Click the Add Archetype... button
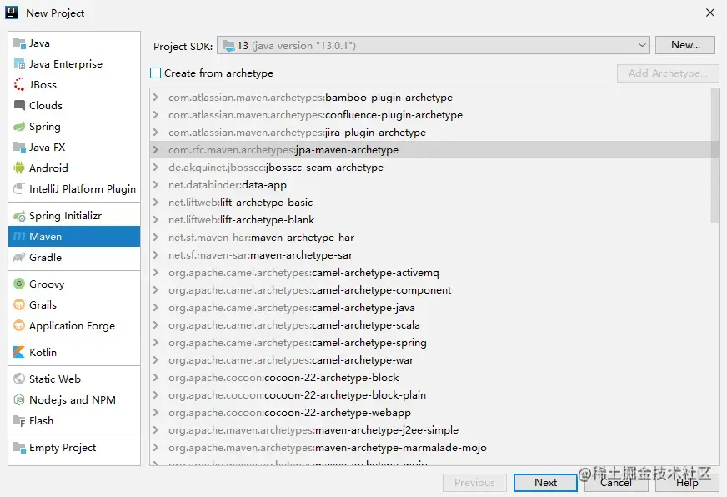 (668, 73)
